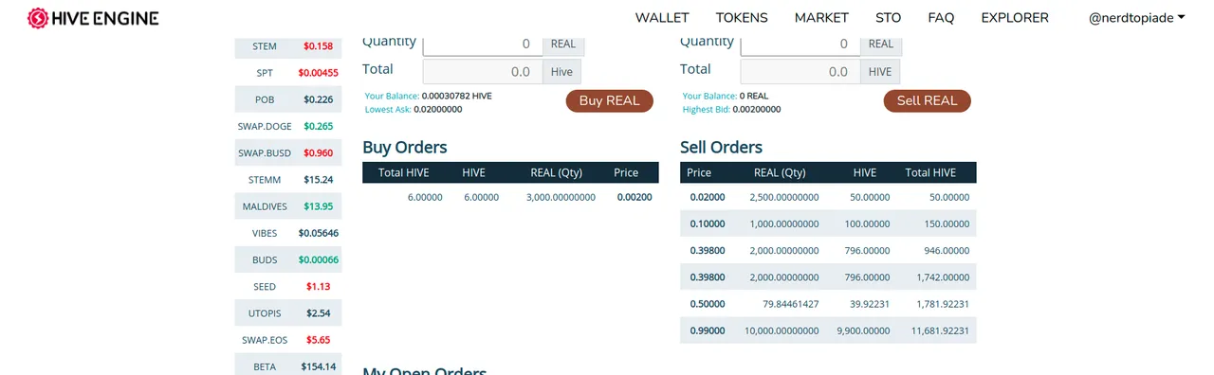Click the Highest Bid value 0.00200000
The image size is (1214, 375).
[x=756, y=109]
